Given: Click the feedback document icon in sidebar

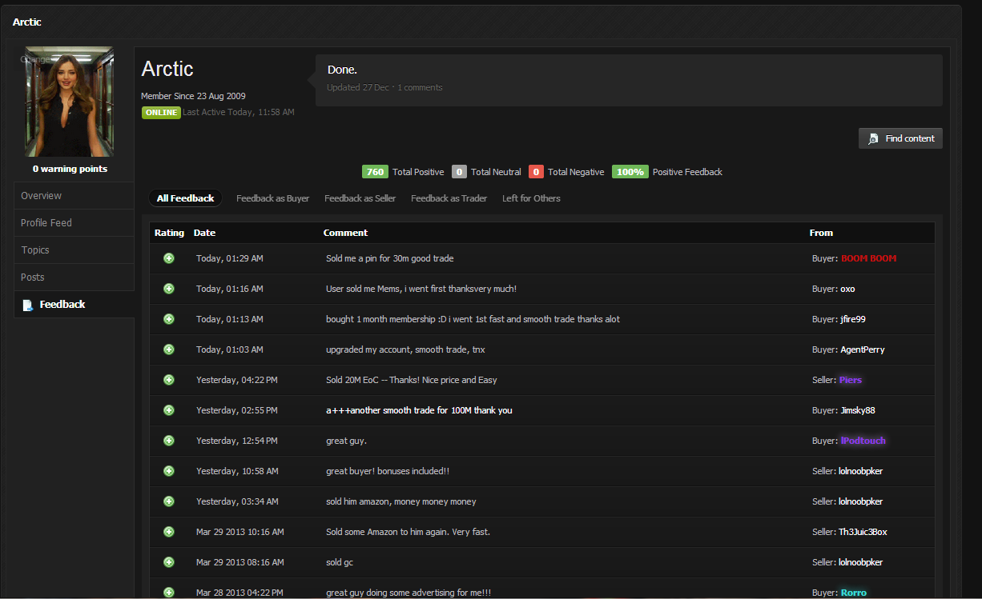Looking at the screenshot, I should tap(28, 305).
